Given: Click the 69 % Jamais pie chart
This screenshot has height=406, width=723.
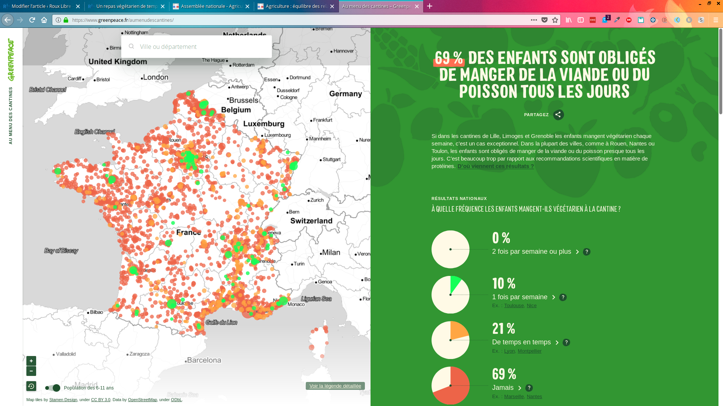Looking at the screenshot, I should (x=450, y=385).
